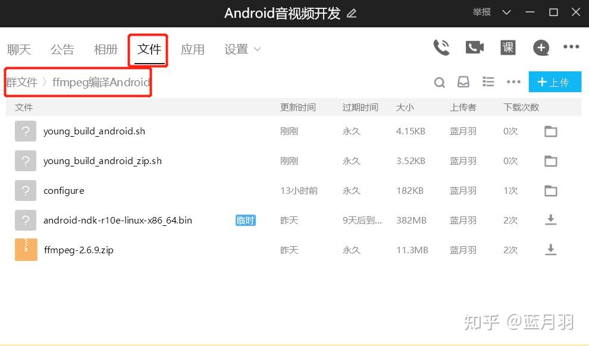Click the 上传 upload button
This screenshot has height=346, width=589.
(x=554, y=81)
